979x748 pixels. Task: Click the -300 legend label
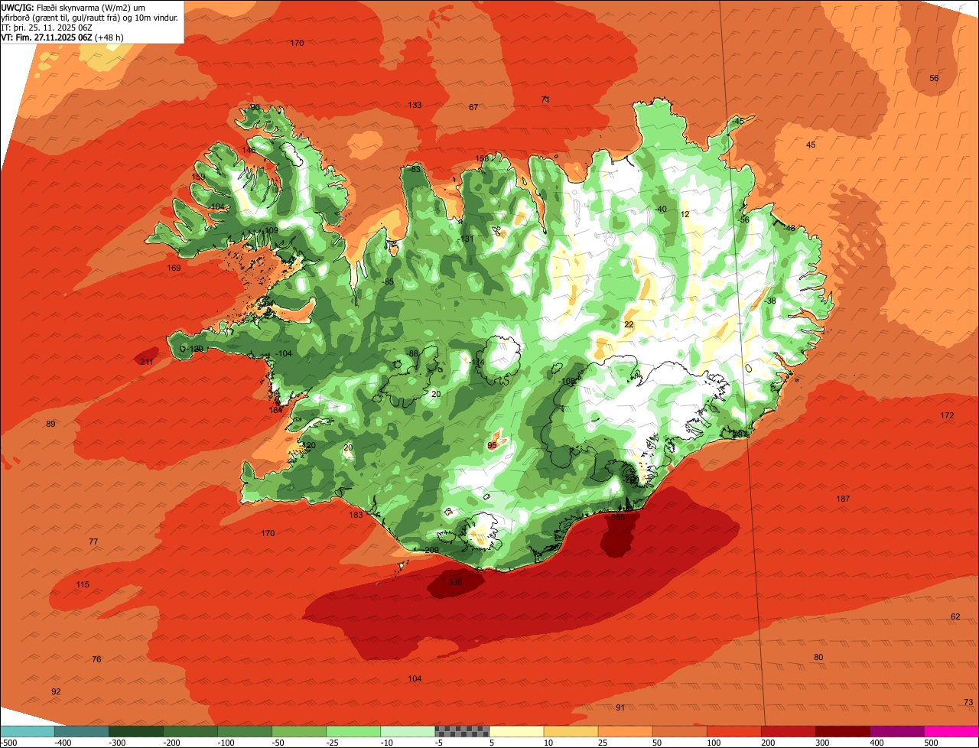(115, 742)
